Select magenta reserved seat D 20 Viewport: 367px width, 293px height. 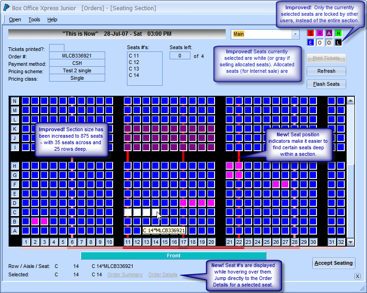211,203
